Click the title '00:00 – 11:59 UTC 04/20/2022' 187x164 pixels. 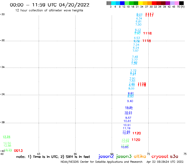50,5
